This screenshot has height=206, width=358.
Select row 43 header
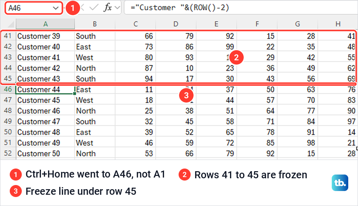pyautogui.click(x=8, y=57)
